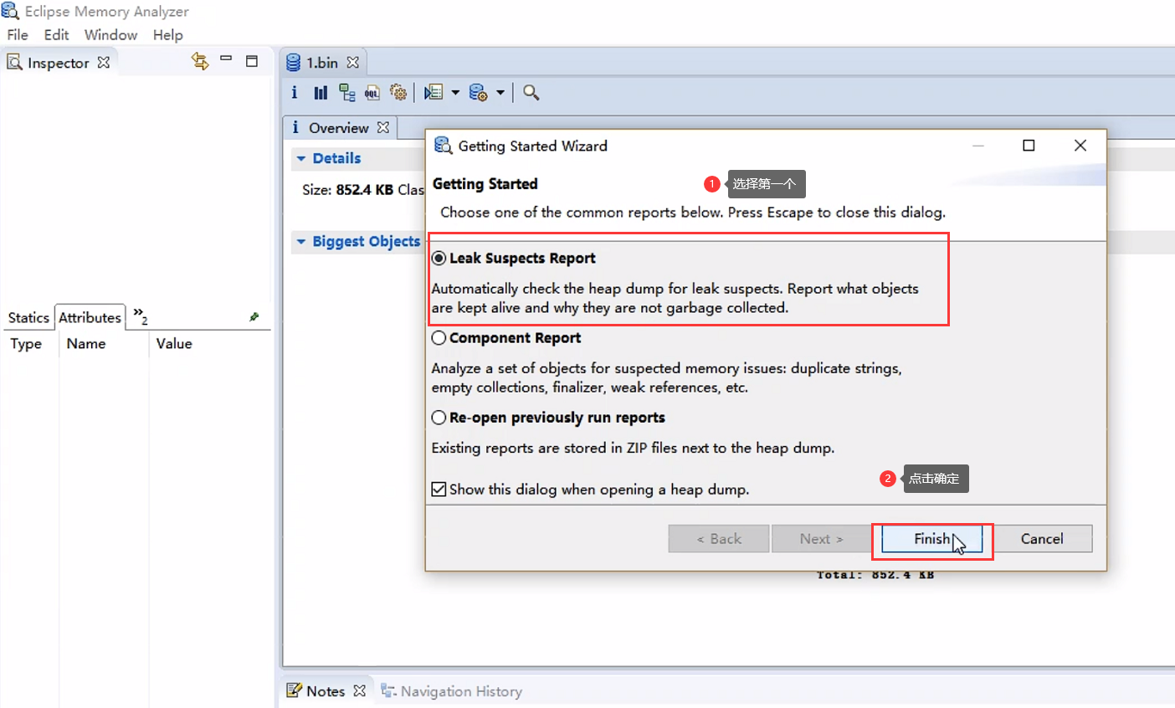Screen dimensions: 1175x708
Task: Open the Window menu
Action: point(110,35)
